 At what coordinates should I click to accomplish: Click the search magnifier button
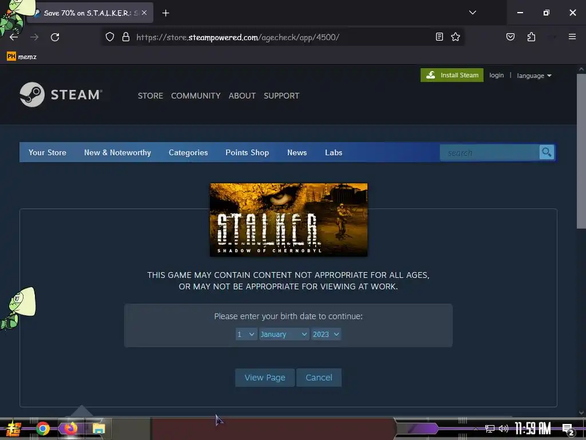tap(547, 152)
